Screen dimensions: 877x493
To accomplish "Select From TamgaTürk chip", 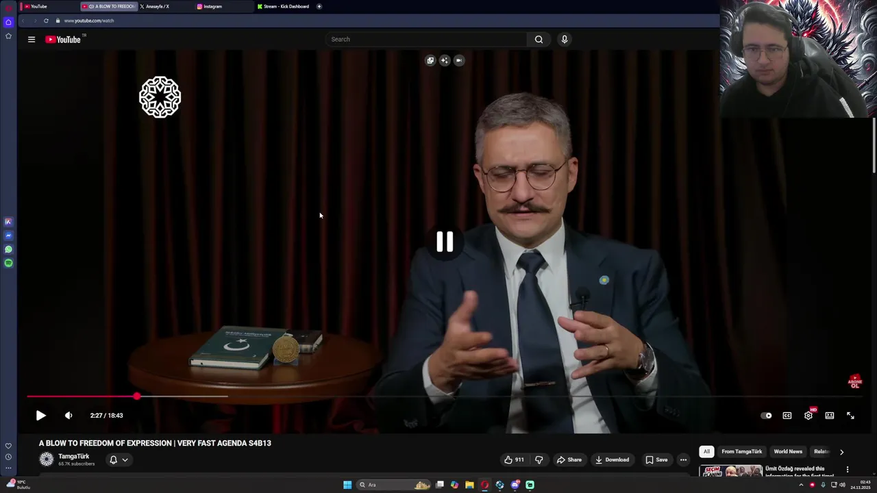I will (741, 452).
